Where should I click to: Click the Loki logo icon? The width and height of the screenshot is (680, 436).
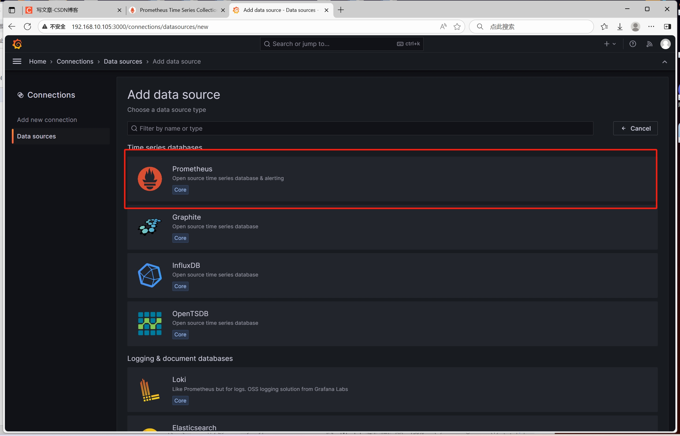(150, 390)
